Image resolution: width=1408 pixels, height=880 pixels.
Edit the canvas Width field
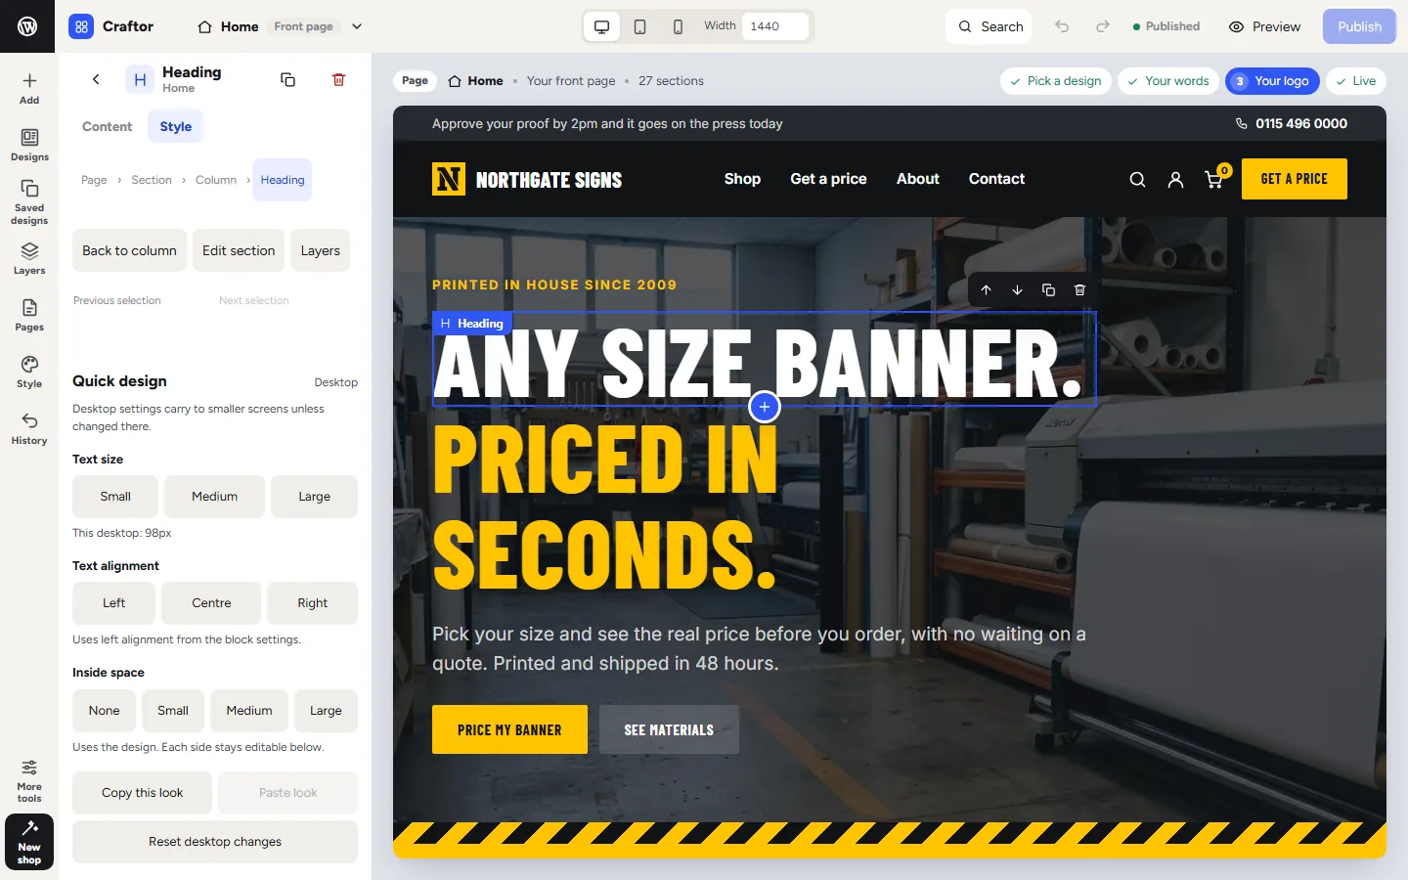coord(775,26)
